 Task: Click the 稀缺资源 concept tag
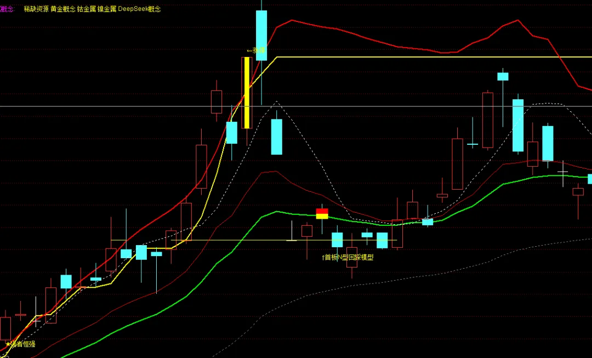[36, 9]
